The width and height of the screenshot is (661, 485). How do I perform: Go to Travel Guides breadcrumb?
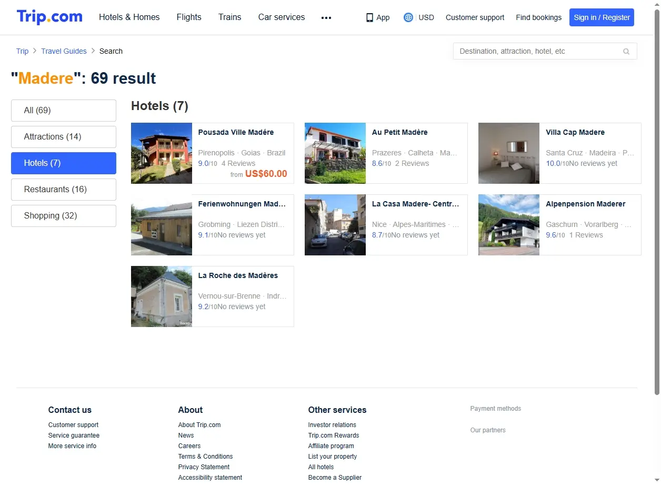64,51
